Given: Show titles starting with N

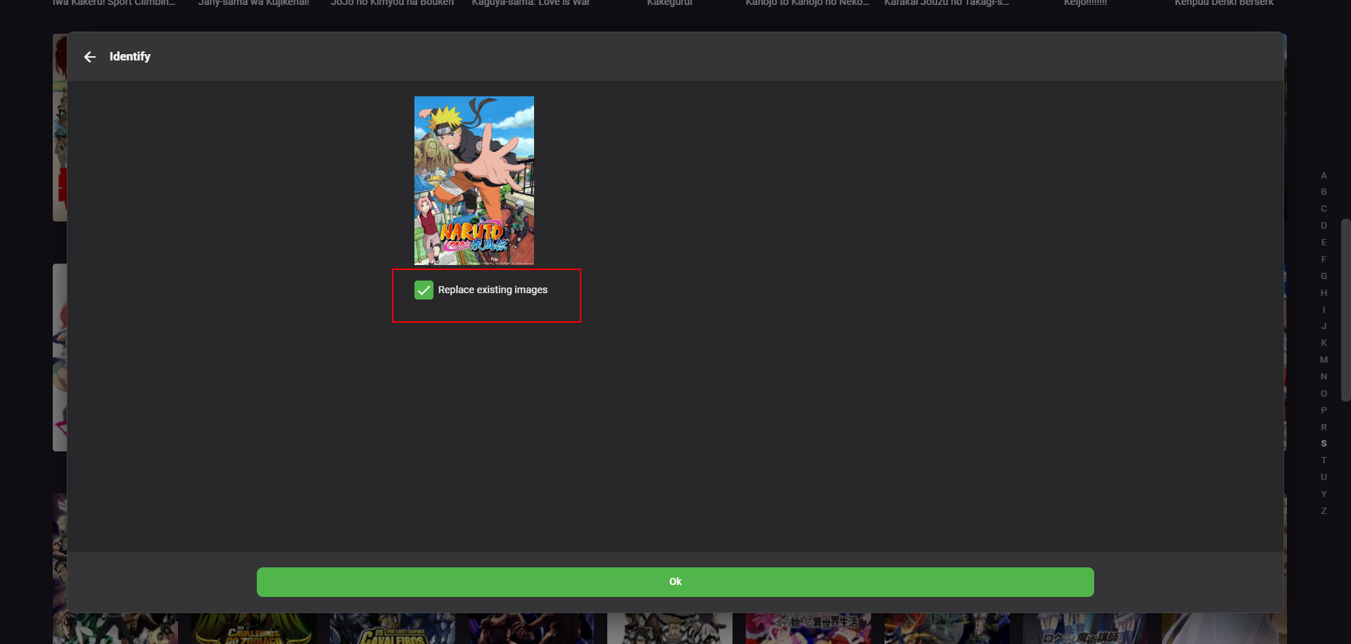Looking at the screenshot, I should tap(1324, 377).
